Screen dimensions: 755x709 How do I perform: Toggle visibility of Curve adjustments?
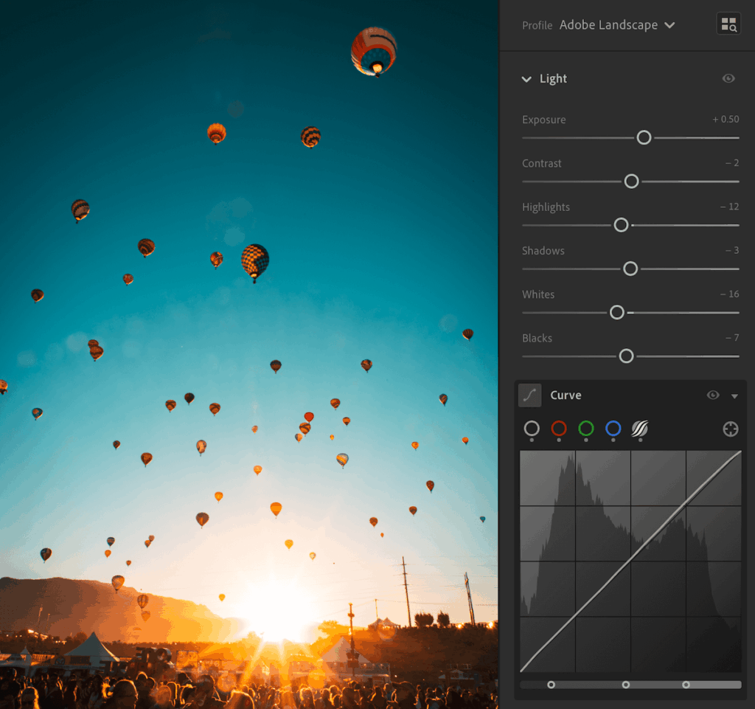tap(712, 395)
